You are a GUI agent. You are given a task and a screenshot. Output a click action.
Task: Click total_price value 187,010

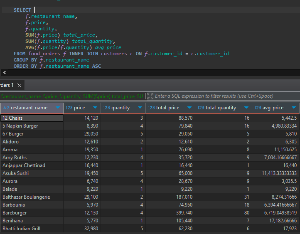click(184, 197)
